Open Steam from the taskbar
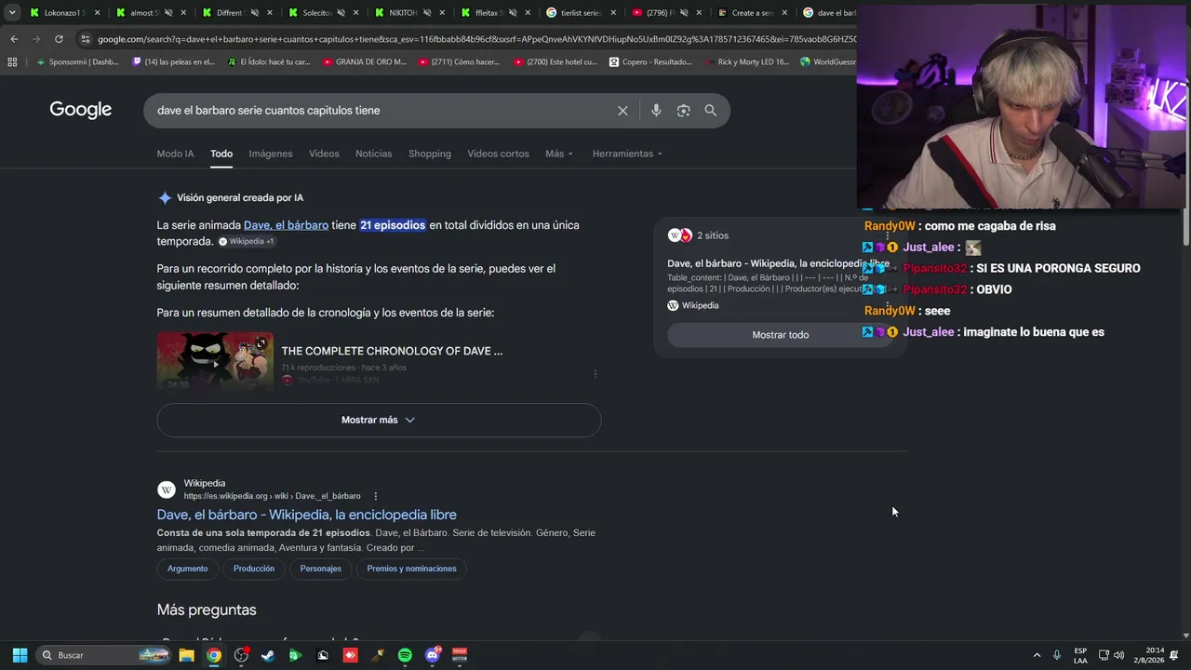1191x670 pixels. (268, 655)
